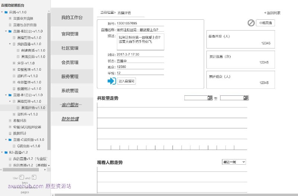
Task: Collapse the 直播-B1后台-v1.1.0 node
Action: (x=6, y=95)
